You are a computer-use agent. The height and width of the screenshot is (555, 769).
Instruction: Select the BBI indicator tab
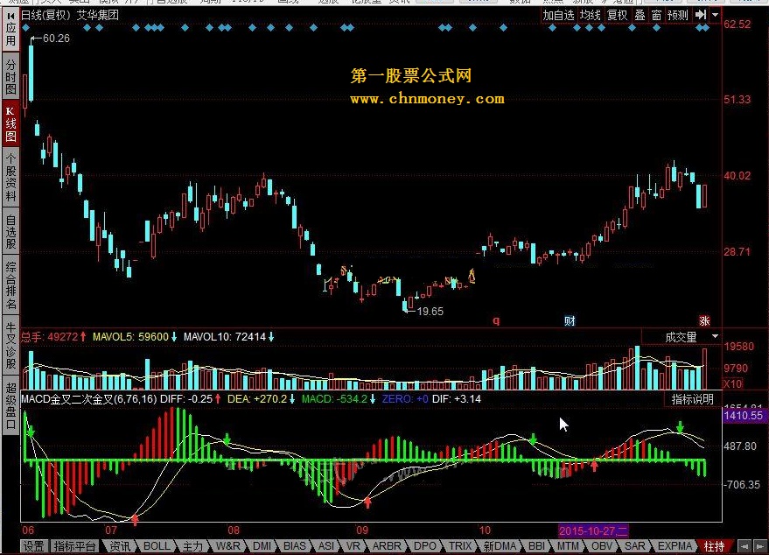(537, 546)
